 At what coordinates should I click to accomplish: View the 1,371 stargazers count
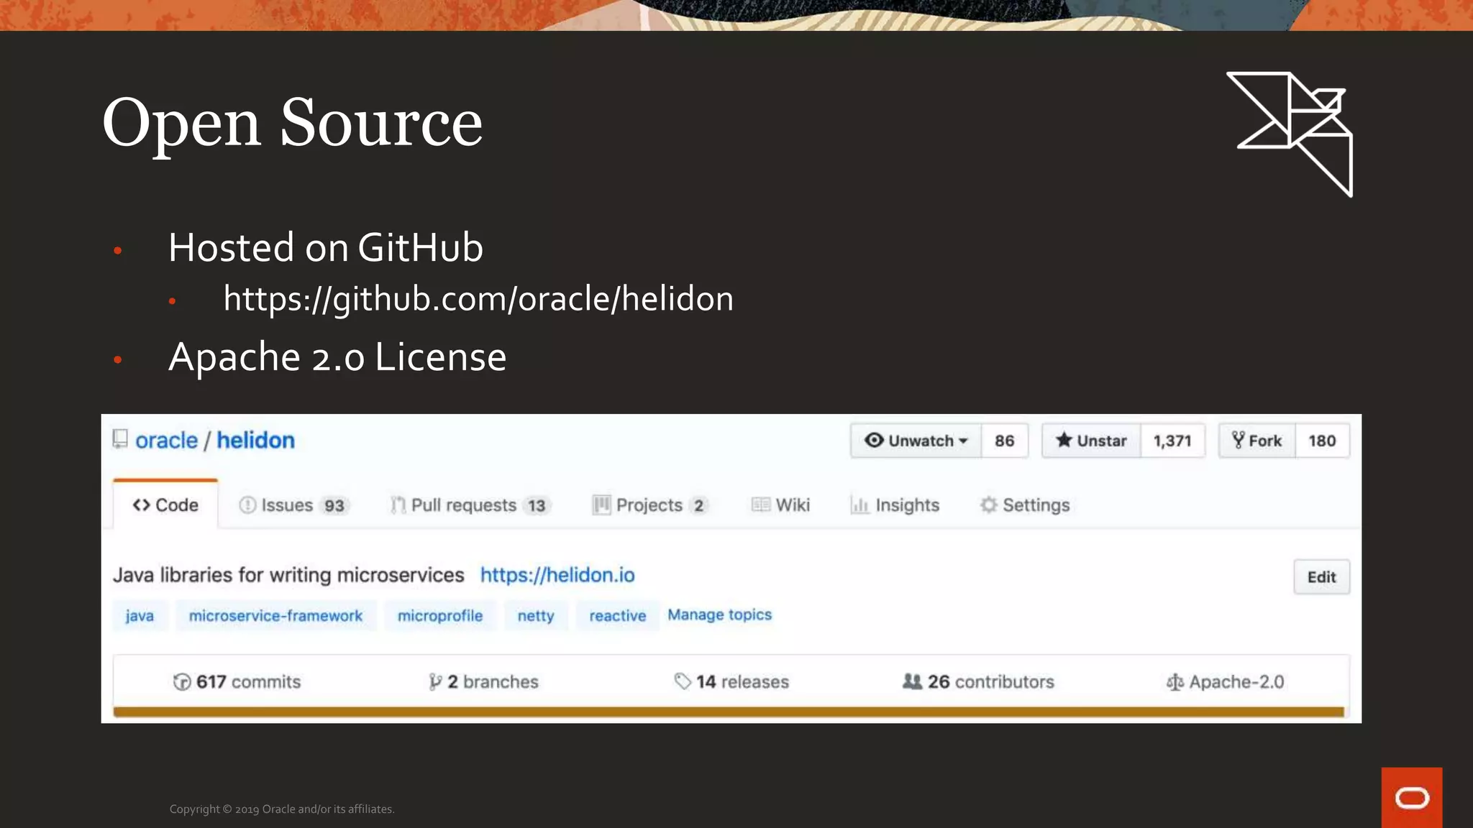click(1172, 441)
